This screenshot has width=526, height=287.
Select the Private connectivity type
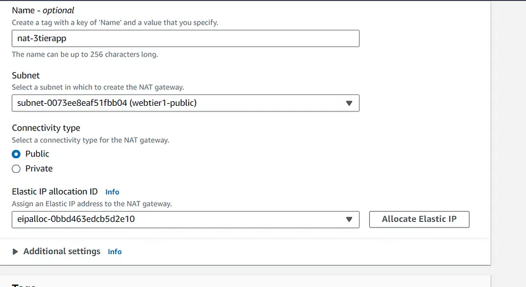17,169
